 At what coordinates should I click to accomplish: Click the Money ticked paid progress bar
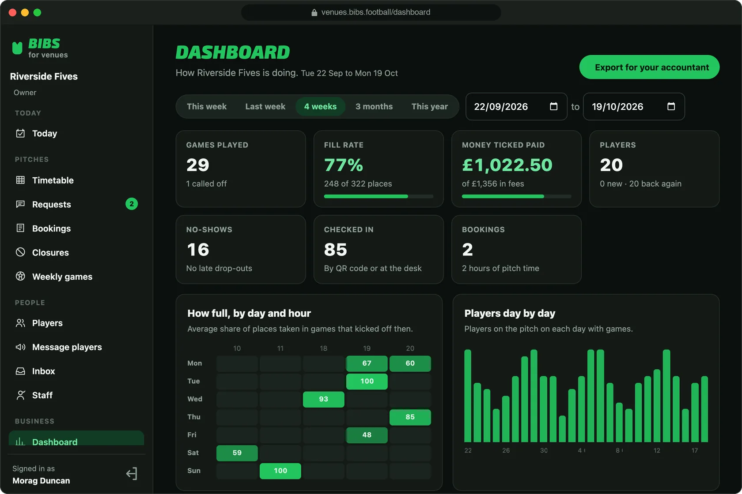coord(516,196)
